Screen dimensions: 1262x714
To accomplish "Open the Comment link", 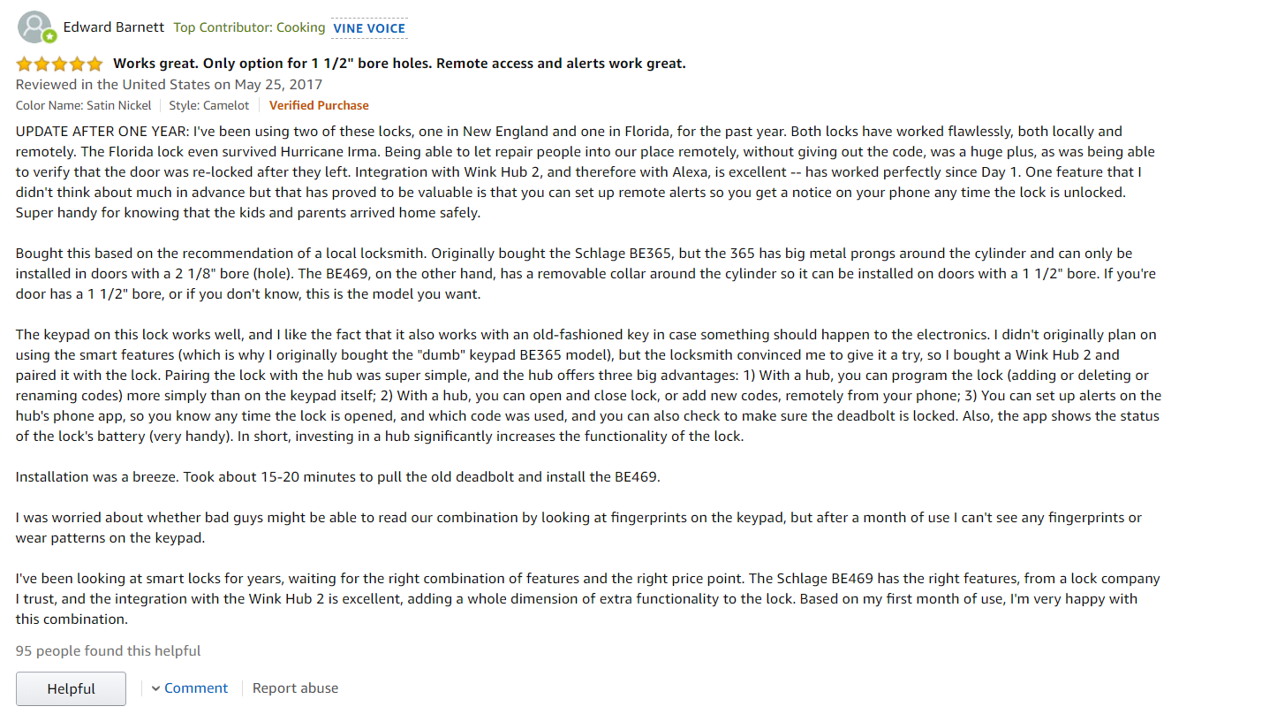I will [x=196, y=688].
